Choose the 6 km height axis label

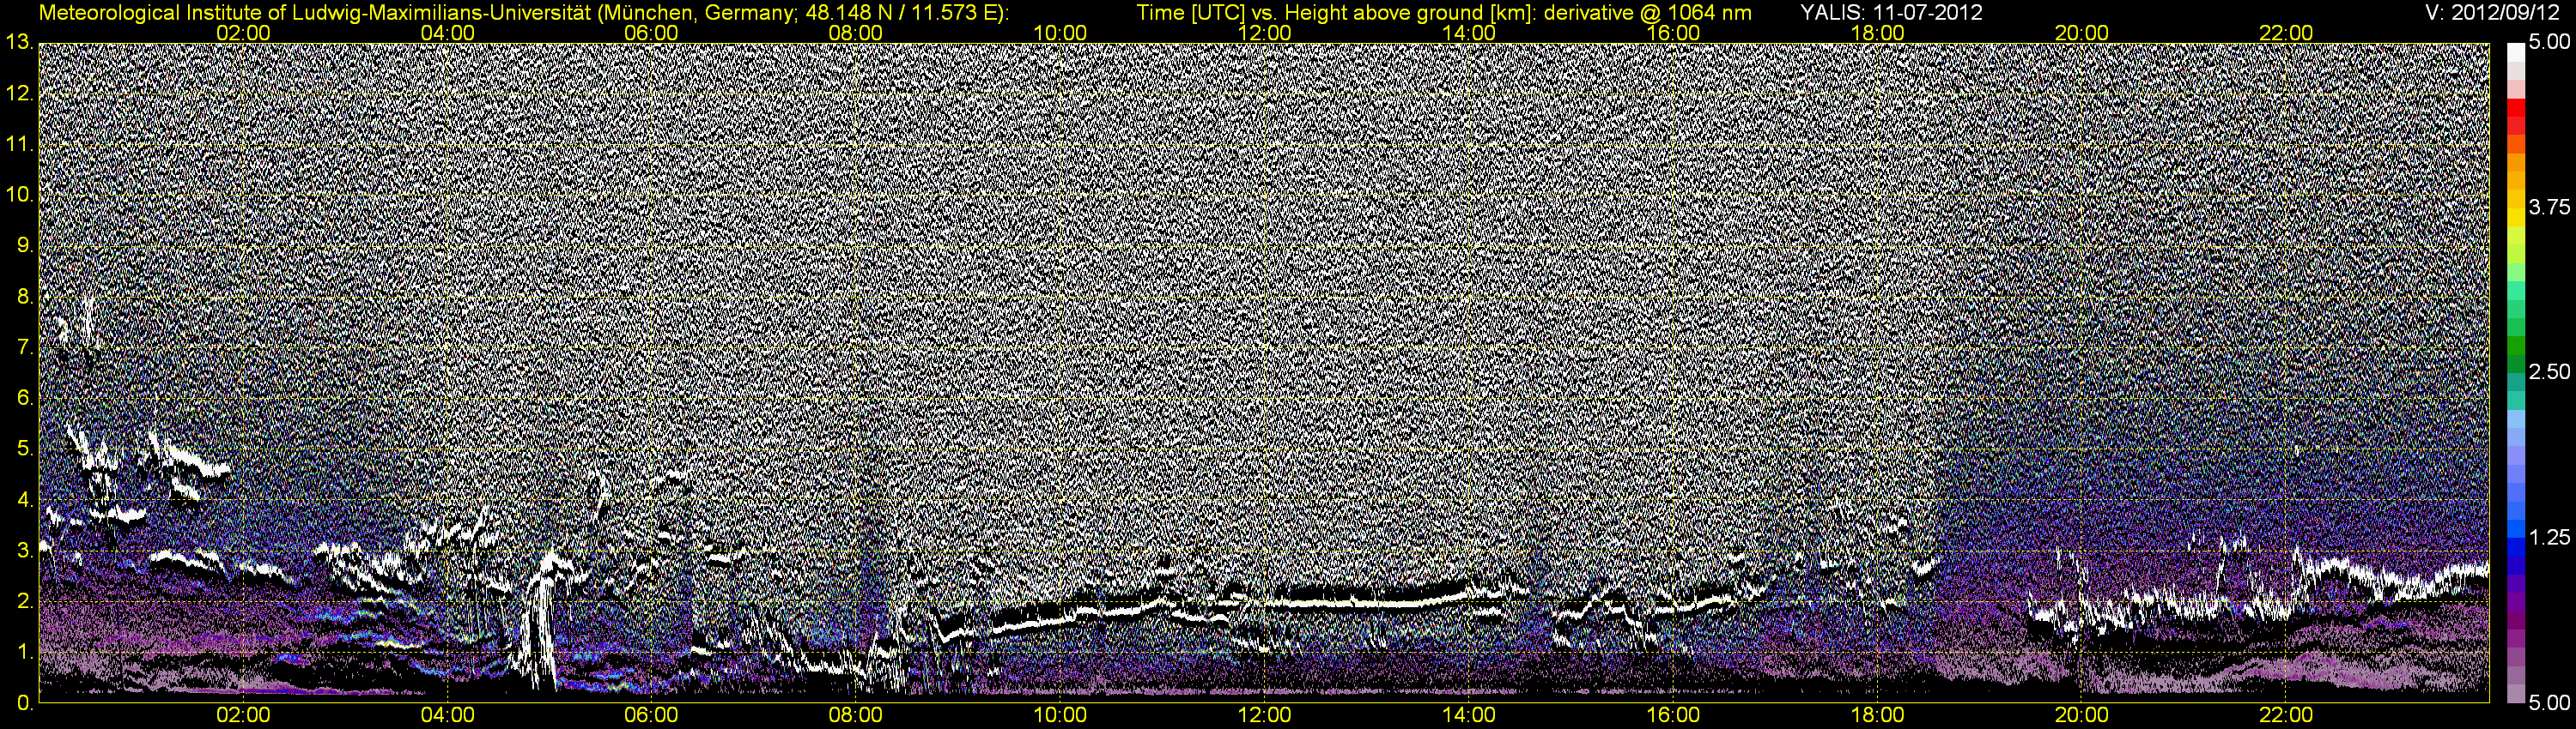[24, 399]
